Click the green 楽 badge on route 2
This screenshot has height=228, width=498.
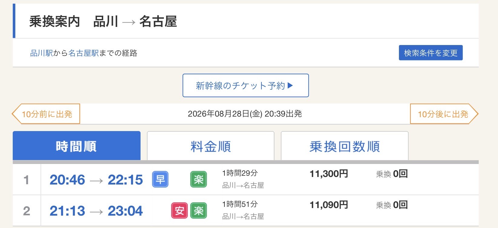tap(198, 210)
